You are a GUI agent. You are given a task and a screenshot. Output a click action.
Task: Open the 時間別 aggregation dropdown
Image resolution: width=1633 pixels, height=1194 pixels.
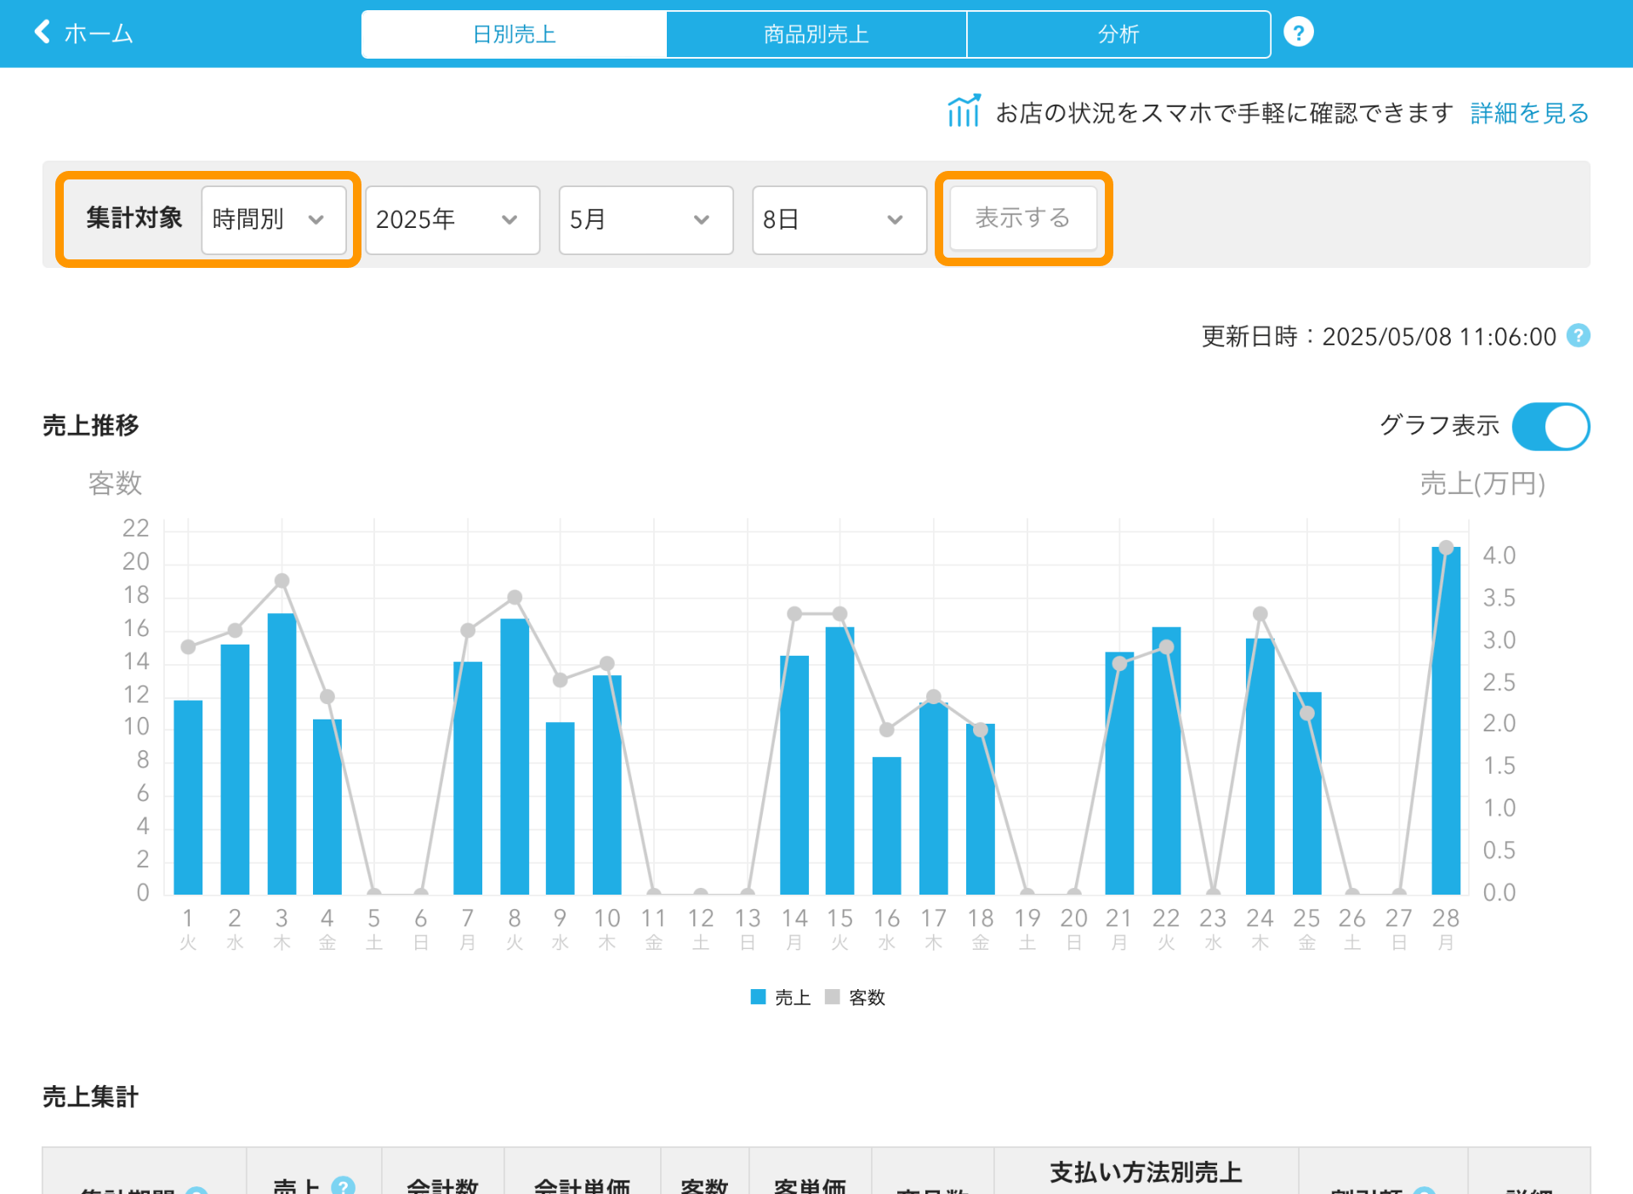(273, 219)
